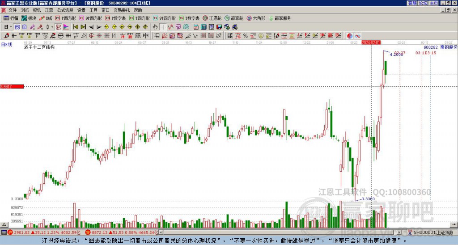Open the 9T四方形 tool

(x=164, y=18)
